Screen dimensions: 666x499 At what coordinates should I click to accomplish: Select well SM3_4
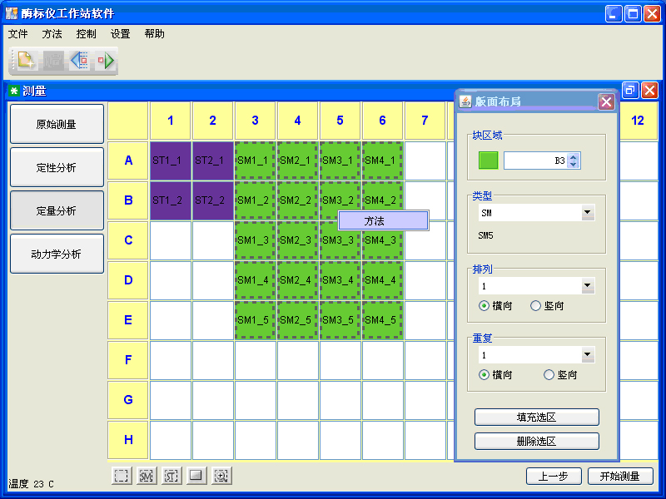pyautogui.click(x=340, y=280)
